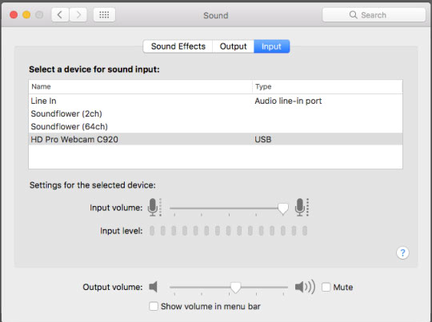Viewport: 432px width, 322px height.
Task: Click the forward navigation arrow
Action: [x=78, y=14]
